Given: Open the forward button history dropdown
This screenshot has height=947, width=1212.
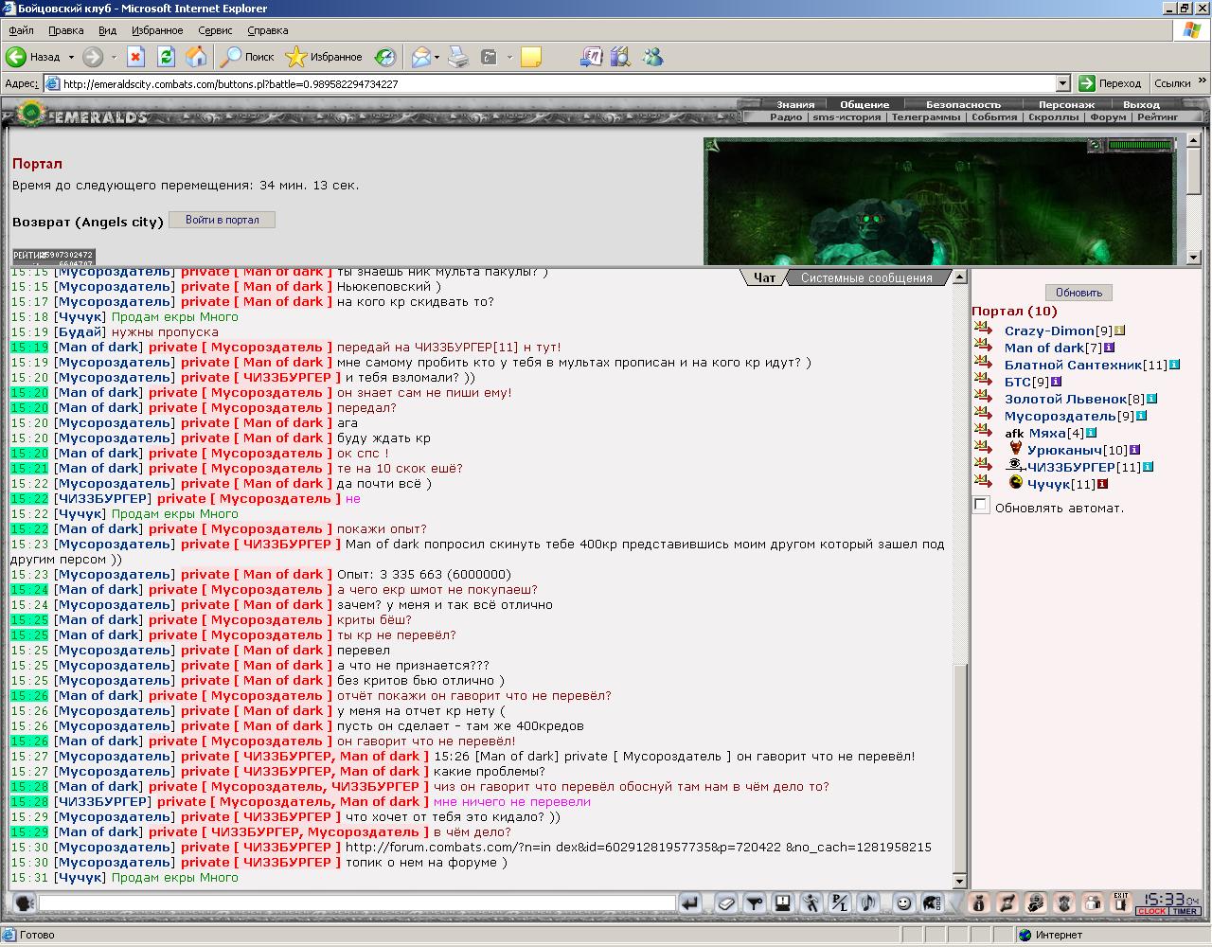Looking at the screenshot, I should pyautogui.click(x=114, y=57).
